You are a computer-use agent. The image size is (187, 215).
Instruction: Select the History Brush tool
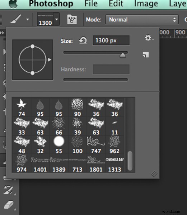9,190
